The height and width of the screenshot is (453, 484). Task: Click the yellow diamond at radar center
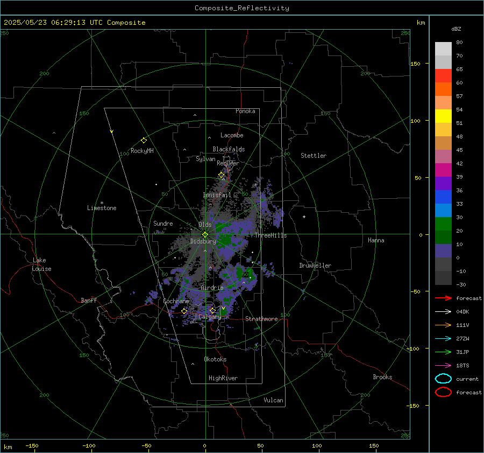pos(205,235)
